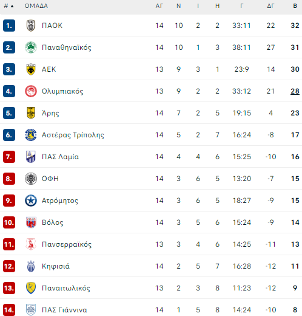Click the ΟΦΗ black circular logo
This screenshot has height=316, width=302.
31,179
